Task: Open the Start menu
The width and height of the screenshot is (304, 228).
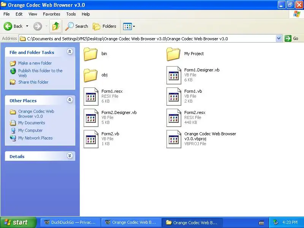Action: [18, 222]
